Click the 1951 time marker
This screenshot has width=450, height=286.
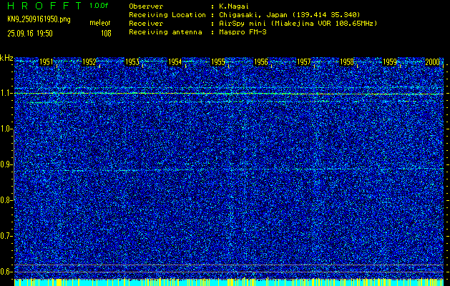coord(46,62)
